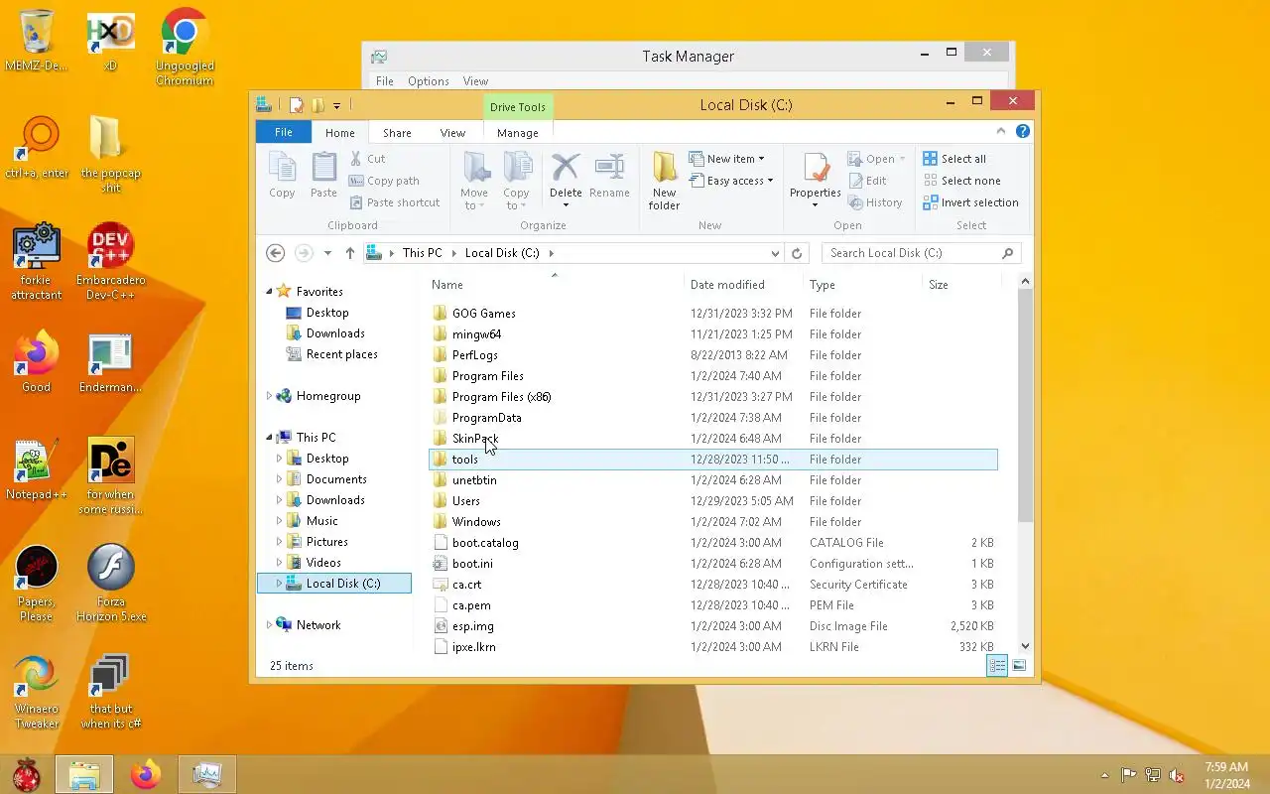This screenshot has height=794, width=1270.
Task: Click the History command in ribbon
Action: (x=874, y=202)
